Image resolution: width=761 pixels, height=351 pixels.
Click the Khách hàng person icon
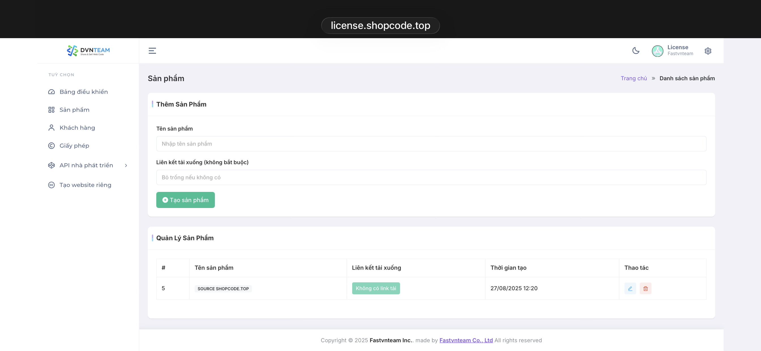pos(52,128)
